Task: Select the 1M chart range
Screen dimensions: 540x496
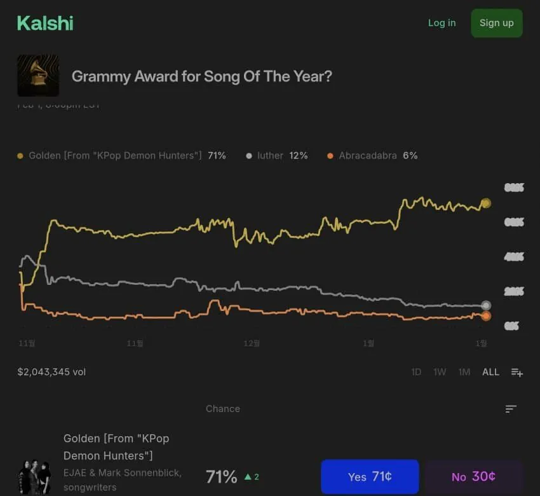Action: (464, 372)
